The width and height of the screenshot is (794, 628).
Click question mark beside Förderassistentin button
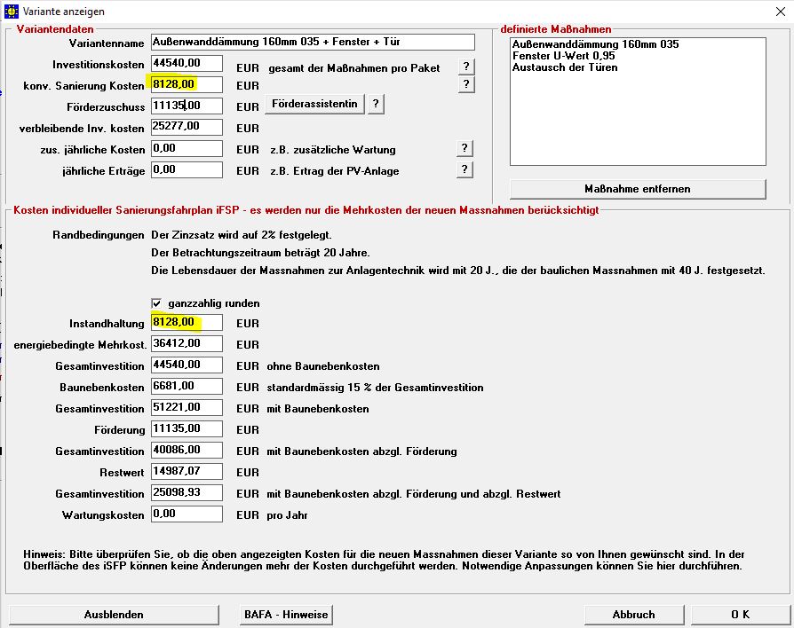376,105
